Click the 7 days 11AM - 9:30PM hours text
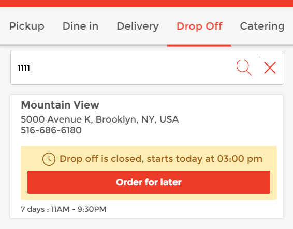The width and height of the screenshot is (293, 229). pyautogui.click(x=64, y=209)
